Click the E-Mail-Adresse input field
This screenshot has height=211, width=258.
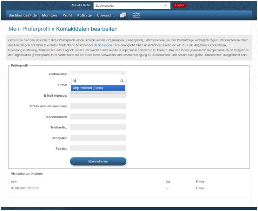click(98, 96)
